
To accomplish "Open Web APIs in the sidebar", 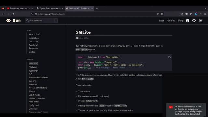I will click(33, 84).
